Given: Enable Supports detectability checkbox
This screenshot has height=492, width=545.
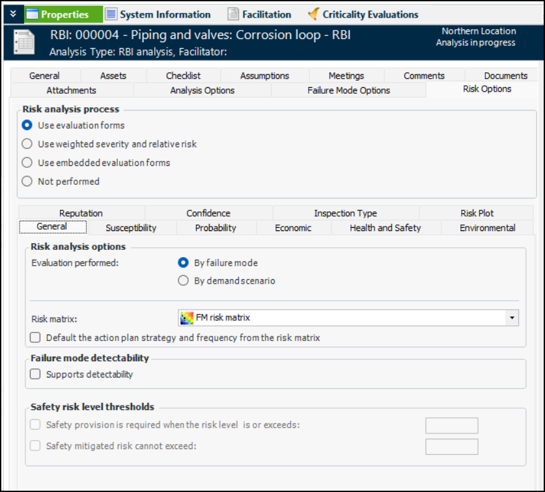Looking at the screenshot, I should tap(35, 374).
